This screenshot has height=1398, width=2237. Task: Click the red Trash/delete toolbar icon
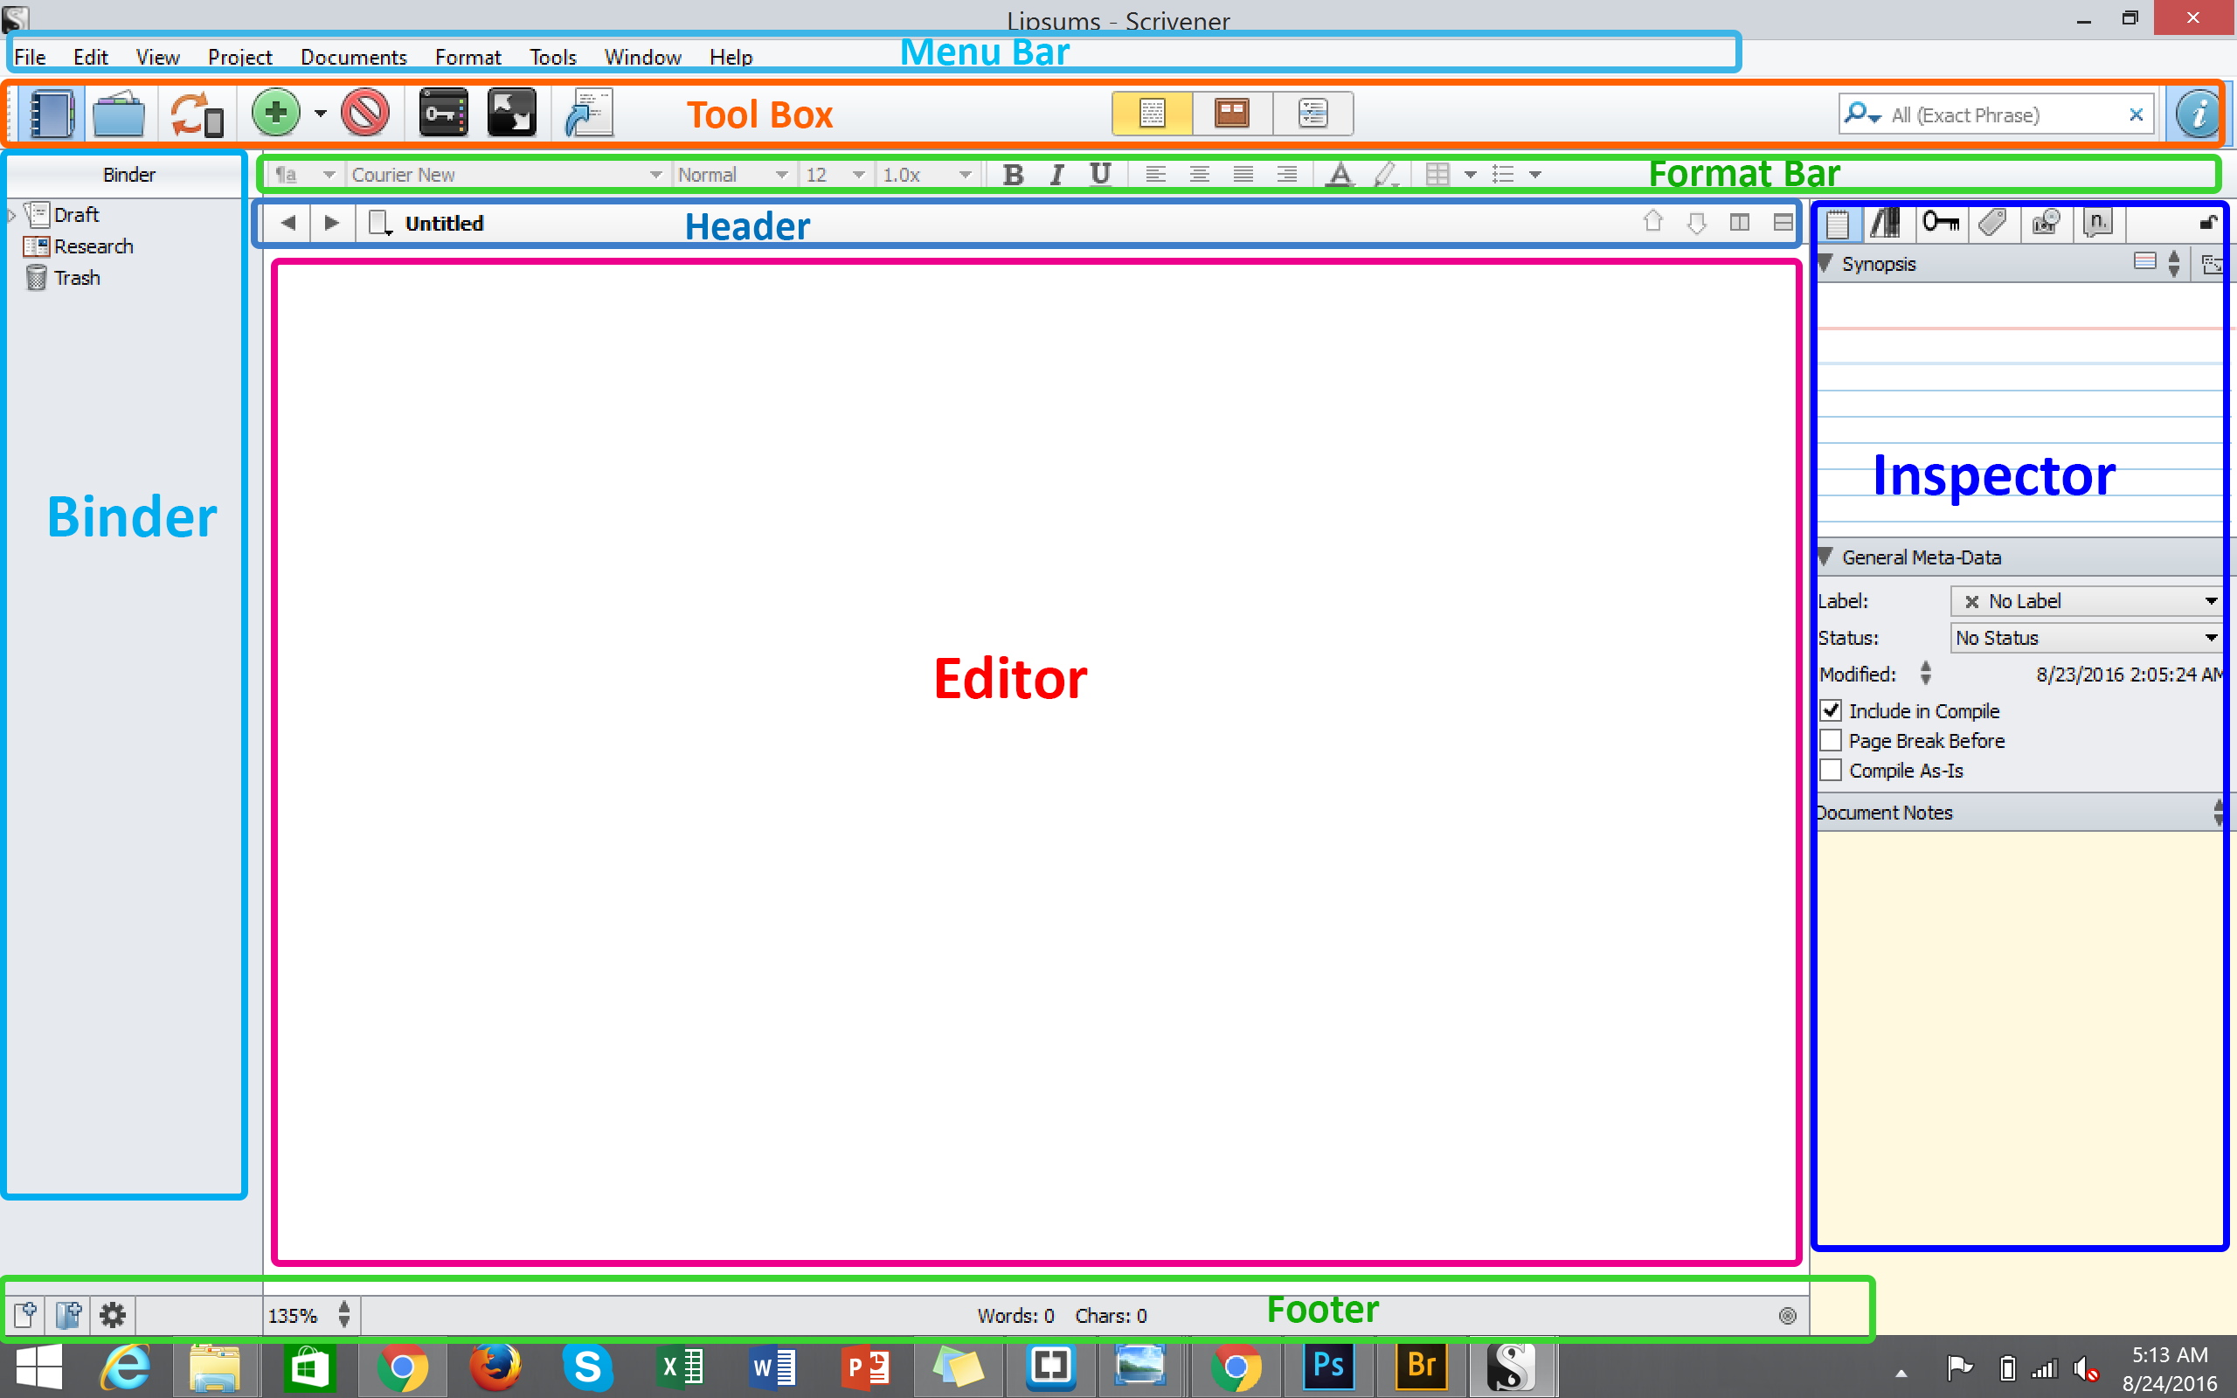pos(365,114)
